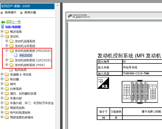This screenshot has height=129, width=162.
Task: Click the 驾驶信息和多媒体 folder icon
Action: click(x=7, y=117)
